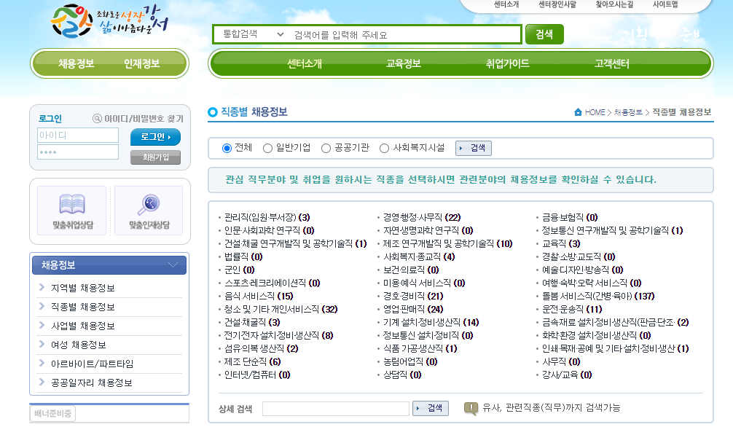Open 사이트맵 top link

tap(665, 4)
